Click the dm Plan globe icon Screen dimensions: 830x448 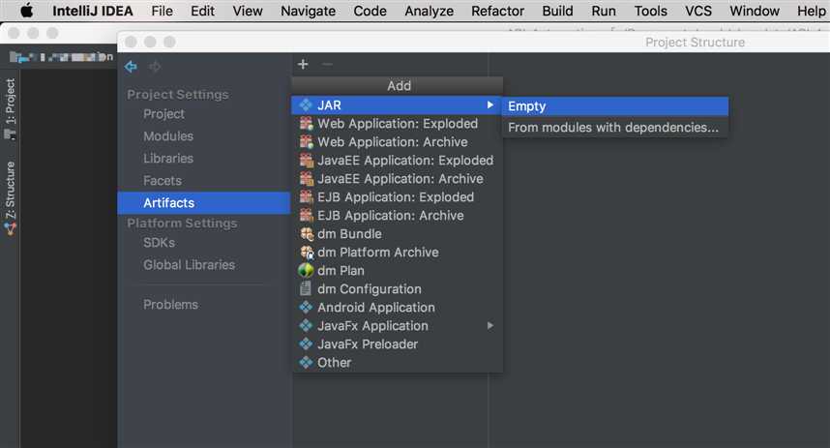(306, 271)
